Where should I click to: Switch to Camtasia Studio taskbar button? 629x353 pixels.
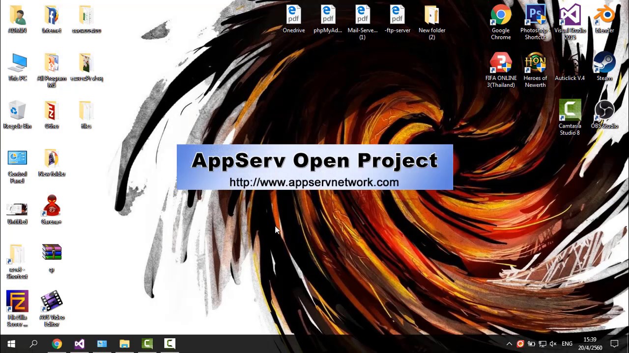coord(147,344)
